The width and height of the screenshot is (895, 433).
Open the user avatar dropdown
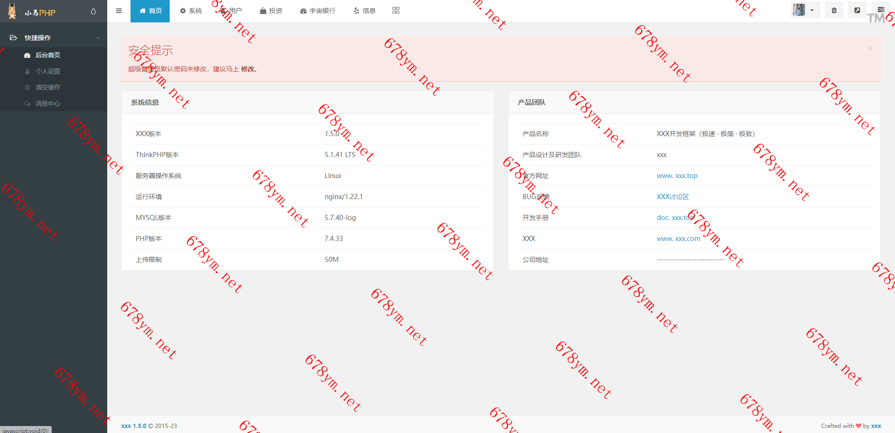click(805, 10)
